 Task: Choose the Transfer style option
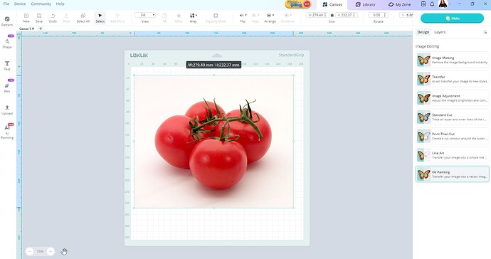pyautogui.click(x=452, y=79)
